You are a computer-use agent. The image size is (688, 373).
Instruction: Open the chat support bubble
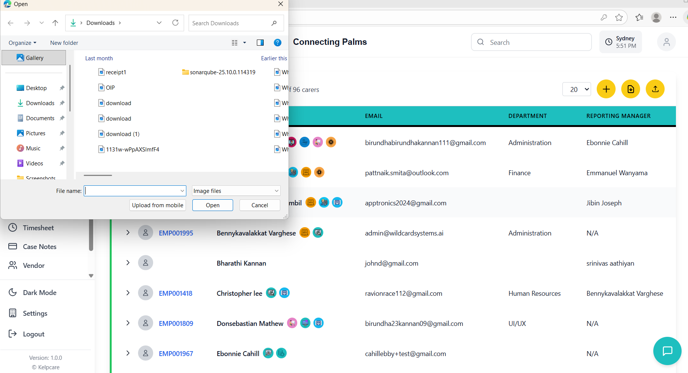(667, 351)
